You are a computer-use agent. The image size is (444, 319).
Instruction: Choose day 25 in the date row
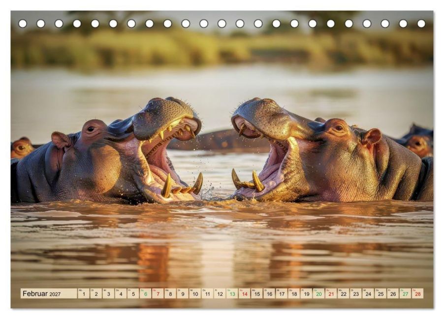pyautogui.click(x=381, y=293)
